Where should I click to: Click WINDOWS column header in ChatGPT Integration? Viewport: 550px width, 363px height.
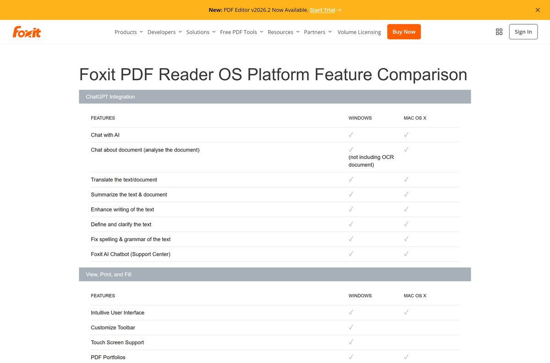(360, 118)
